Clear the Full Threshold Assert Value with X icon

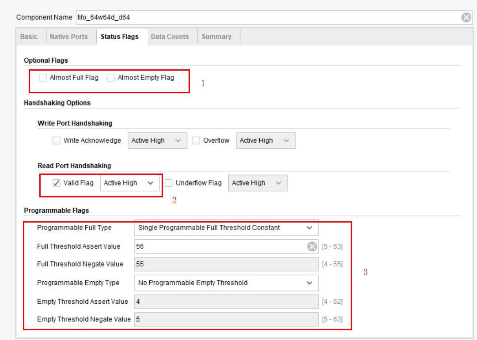[x=312, y=246]
